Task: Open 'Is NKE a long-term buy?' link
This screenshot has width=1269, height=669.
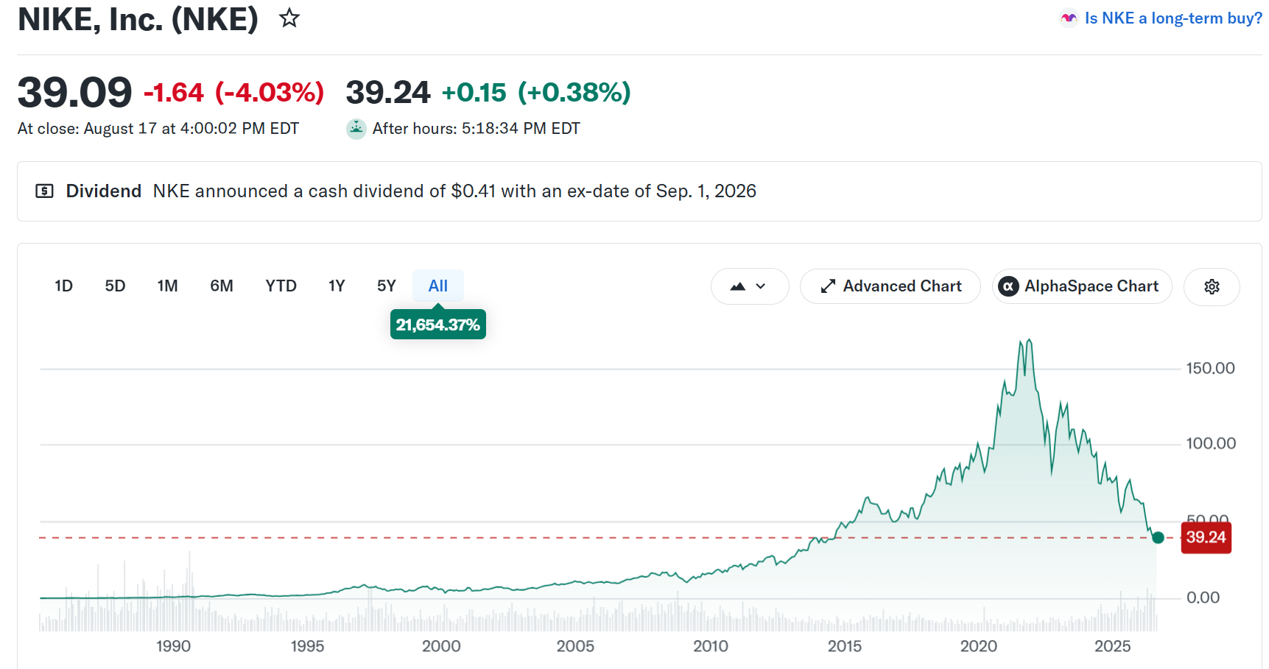Action: click(1173, 18)
